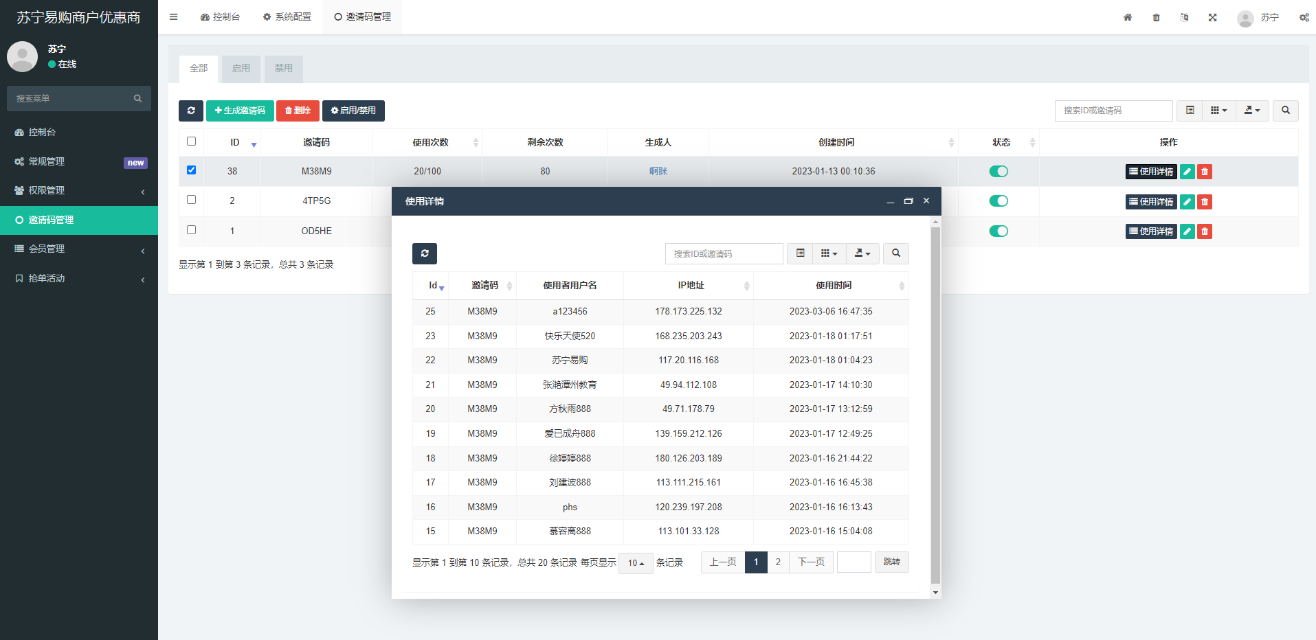Screen dimensions: 1316x640
Task: Click the page jump input field
Action: coord(854,562)
